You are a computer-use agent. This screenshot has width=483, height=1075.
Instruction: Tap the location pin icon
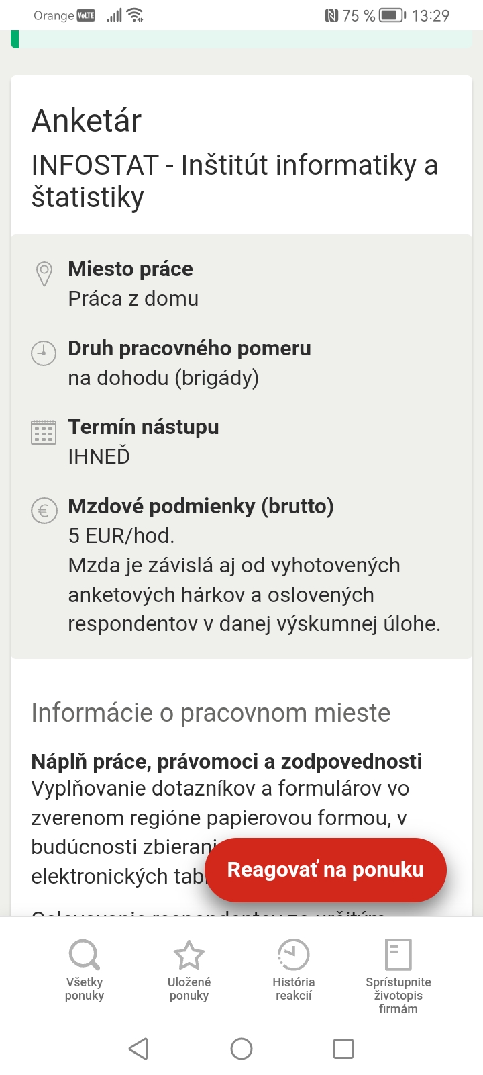pyautogui.click(x=44, y=273)
